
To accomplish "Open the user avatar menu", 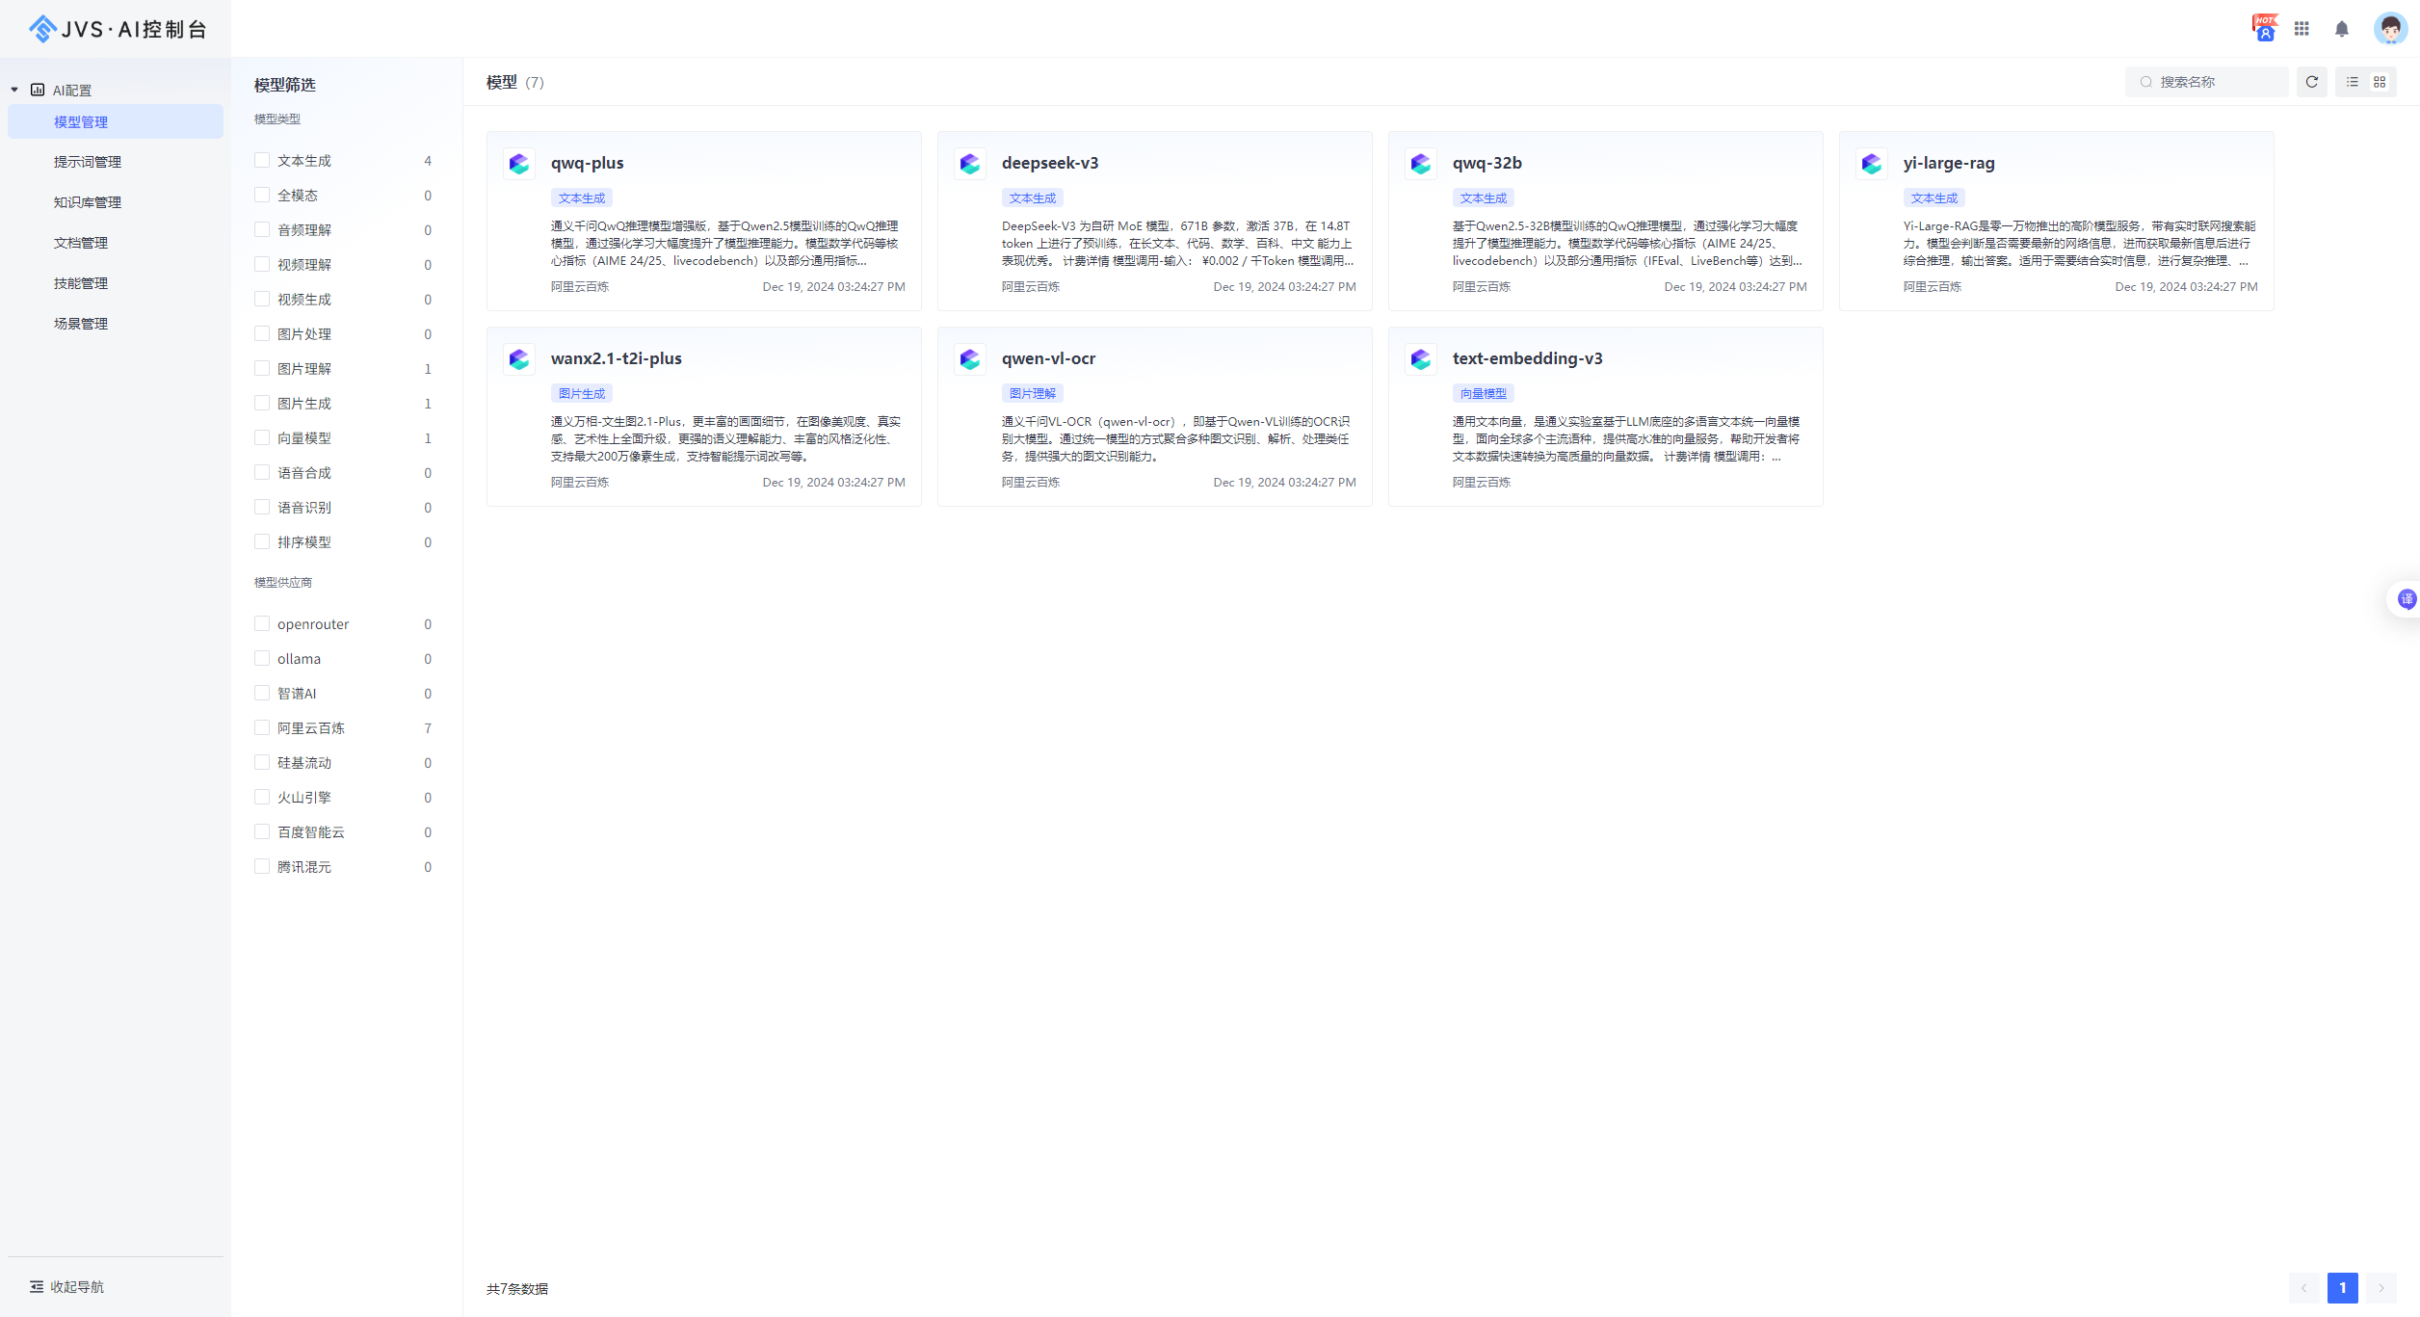I will [2389, 29].
